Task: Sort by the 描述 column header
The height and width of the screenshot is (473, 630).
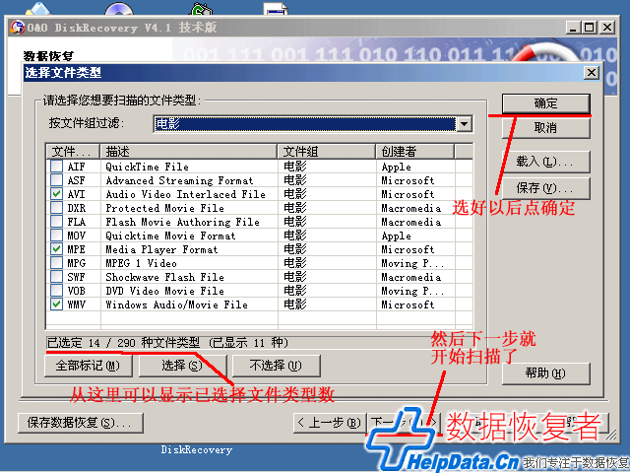Action: coord(188,152)
